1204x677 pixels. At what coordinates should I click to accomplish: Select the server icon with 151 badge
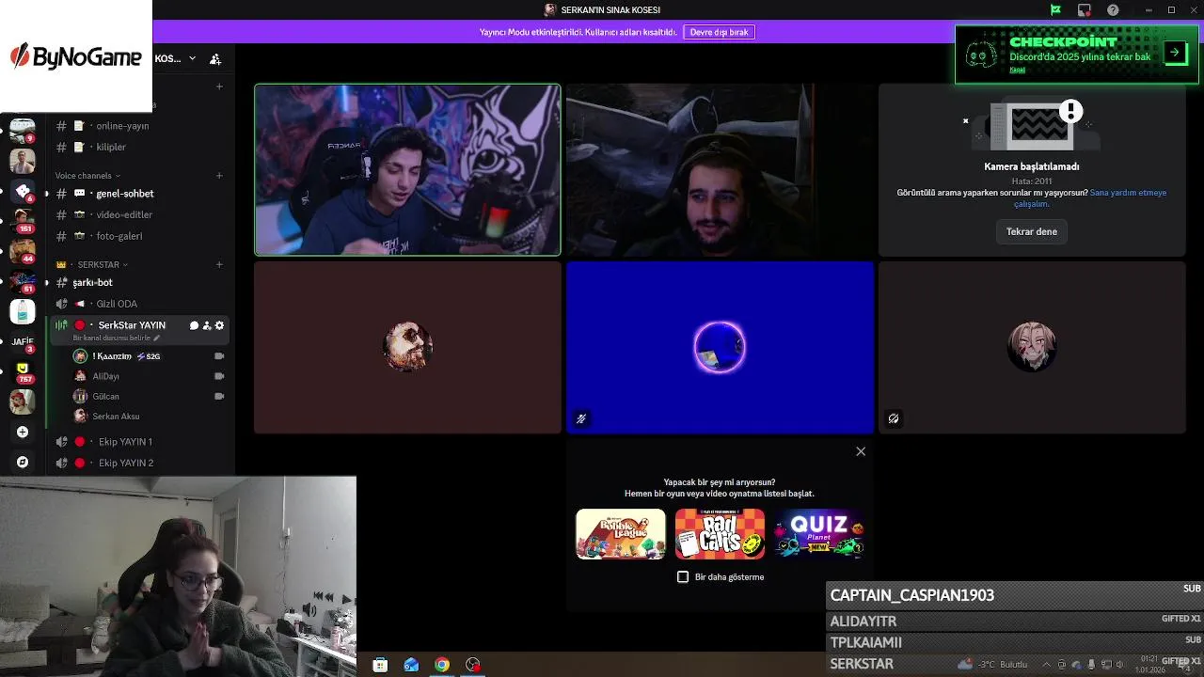tap(23, 221)
